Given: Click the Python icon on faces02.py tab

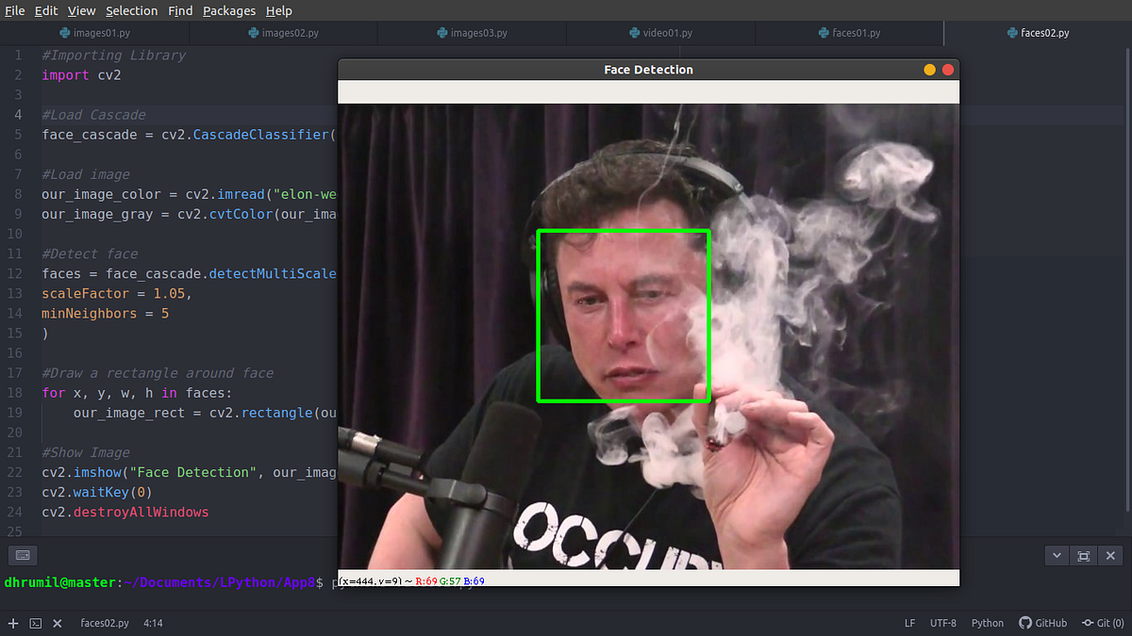Looking at the screenshot, I should (x=1011, y=33).
